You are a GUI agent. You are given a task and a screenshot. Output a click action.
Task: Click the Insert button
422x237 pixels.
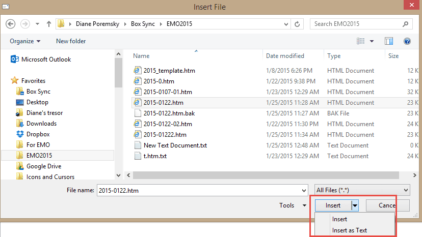(x=333, y=205)
